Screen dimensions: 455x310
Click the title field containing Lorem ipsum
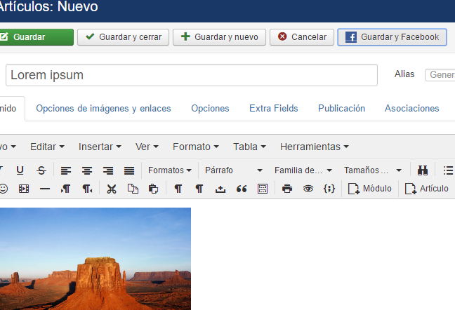192,75
